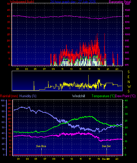The width and height of the screenshot is (137, 163).
Task: Click the N wind direction letter
Action: 129,82
